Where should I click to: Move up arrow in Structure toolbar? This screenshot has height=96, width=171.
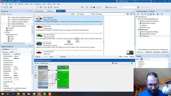coord(8,14)
